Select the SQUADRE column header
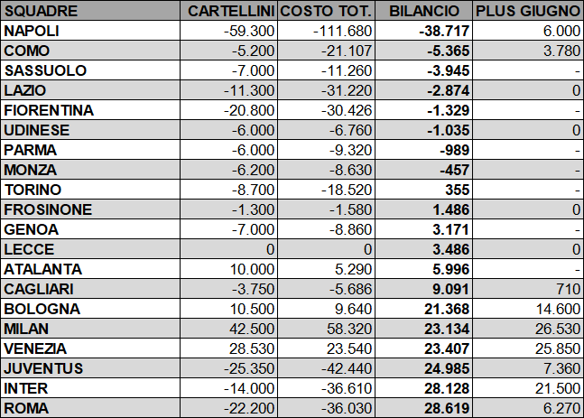This screenshot has width=584, height=418. (90, 11)
